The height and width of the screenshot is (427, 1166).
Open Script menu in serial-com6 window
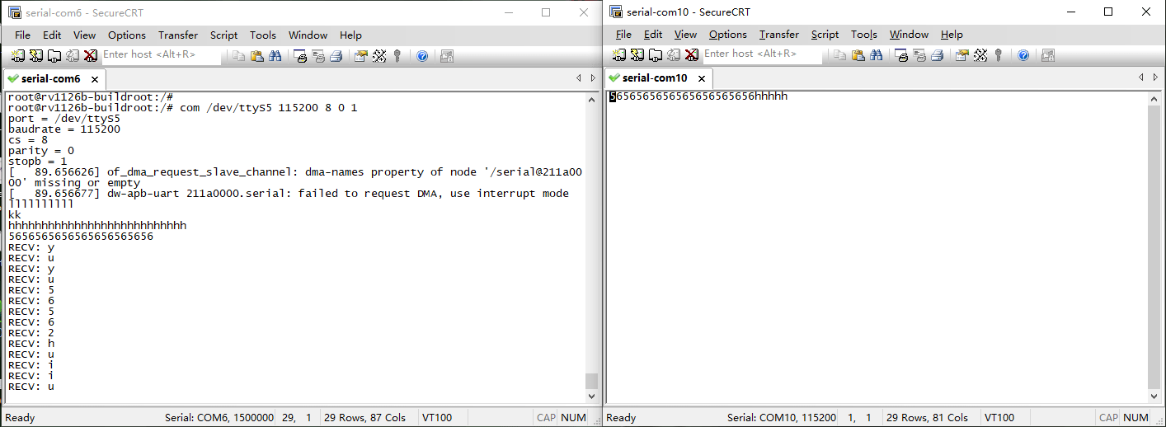click(x=223, y=35)
